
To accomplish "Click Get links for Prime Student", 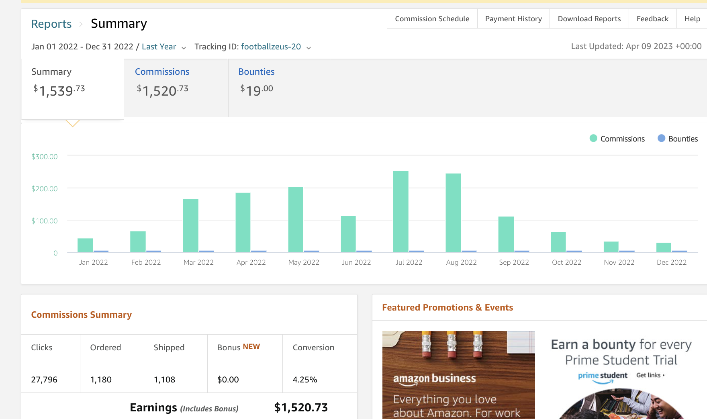I will (x=650, y=375).
